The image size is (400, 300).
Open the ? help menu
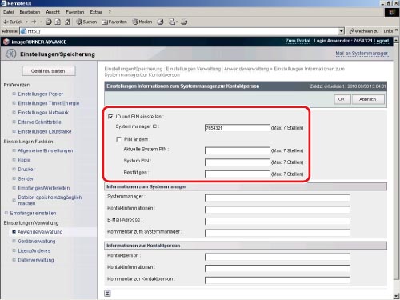[x=110, y=12]
